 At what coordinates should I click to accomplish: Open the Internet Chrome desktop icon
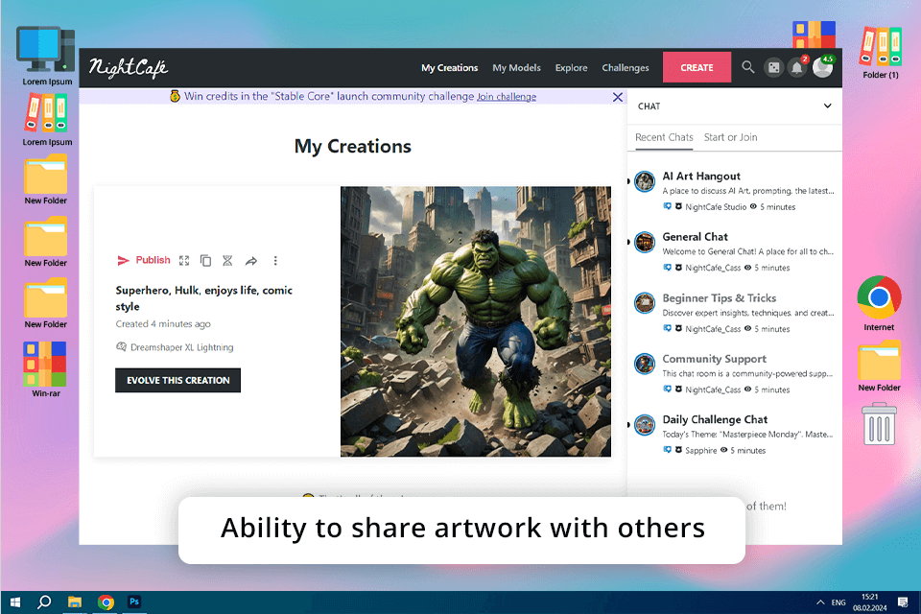point(879,303)
